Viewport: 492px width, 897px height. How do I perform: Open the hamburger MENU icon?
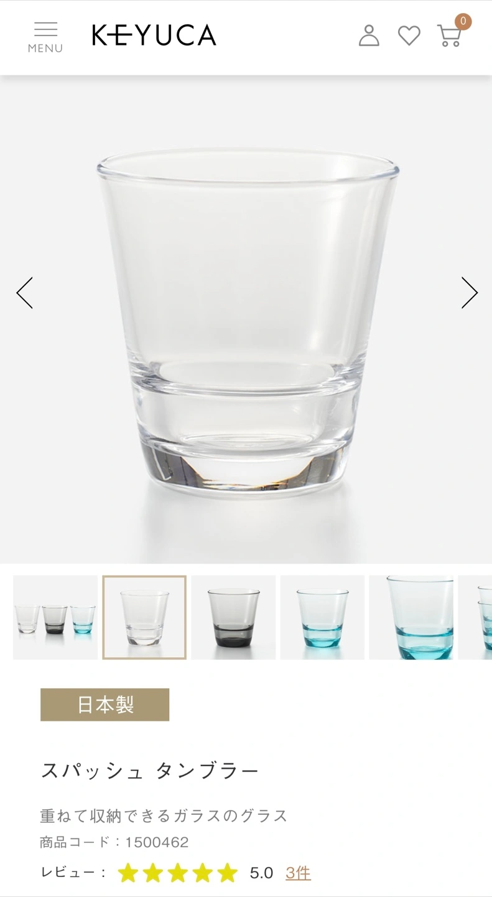[x=45, y=37]
